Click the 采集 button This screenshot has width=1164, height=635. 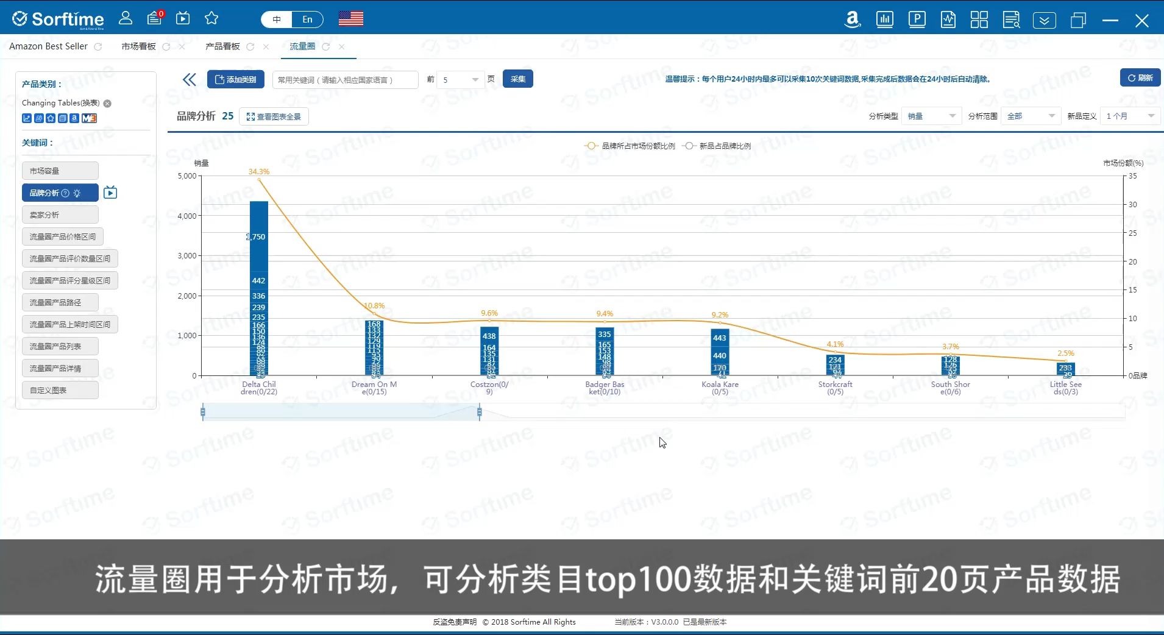tap(518, 79)
